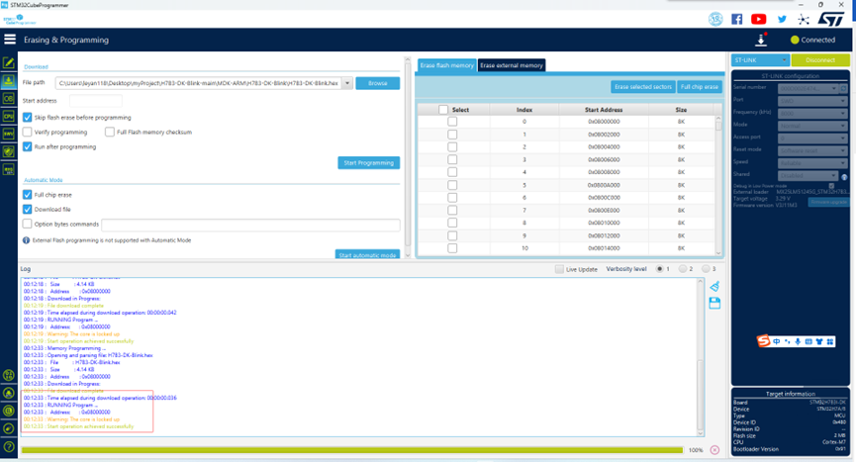The height and width of the screenshot is (462, 856).
Task: Open the SWV viewer sidebar icon
Action: 9,134
